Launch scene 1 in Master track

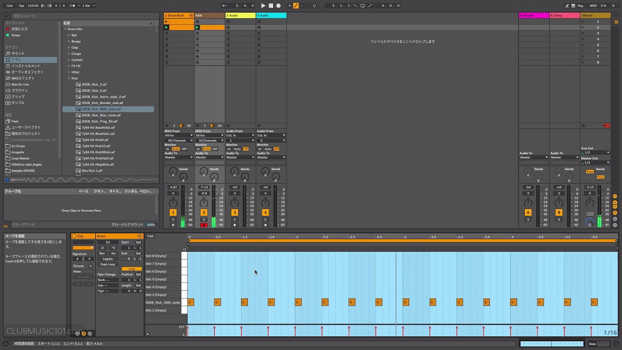pos(584,21)
